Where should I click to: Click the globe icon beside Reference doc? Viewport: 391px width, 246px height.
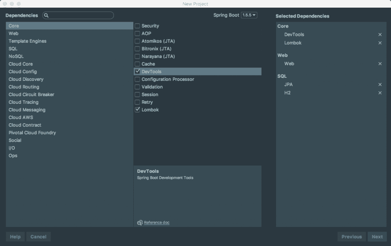click(x=139, y=222)
